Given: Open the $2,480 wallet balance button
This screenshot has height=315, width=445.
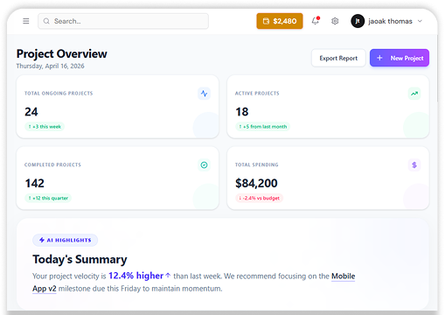Looking at the screenshot, I should pos(280,21).
